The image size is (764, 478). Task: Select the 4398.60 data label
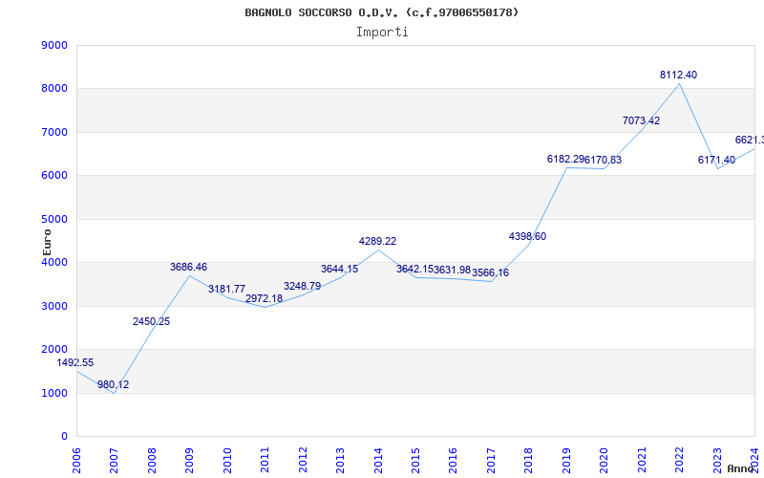coord(528,236)
